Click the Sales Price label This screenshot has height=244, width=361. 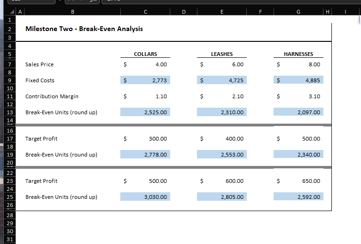pyautogui.click(x=39, y=64)
